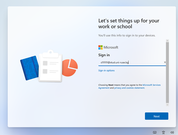This screenshot has height=135, width=178.
Task: Click the Sign in heading
Action: coord(104,55)
